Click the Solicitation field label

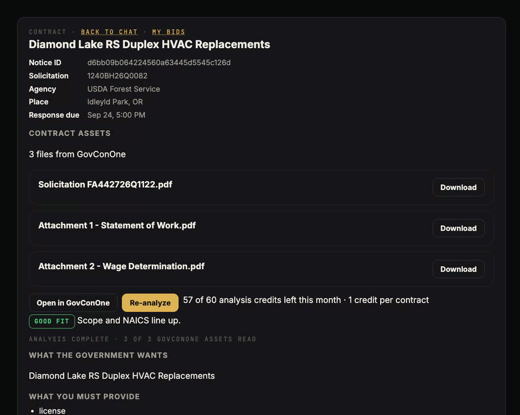coord(49,76)
